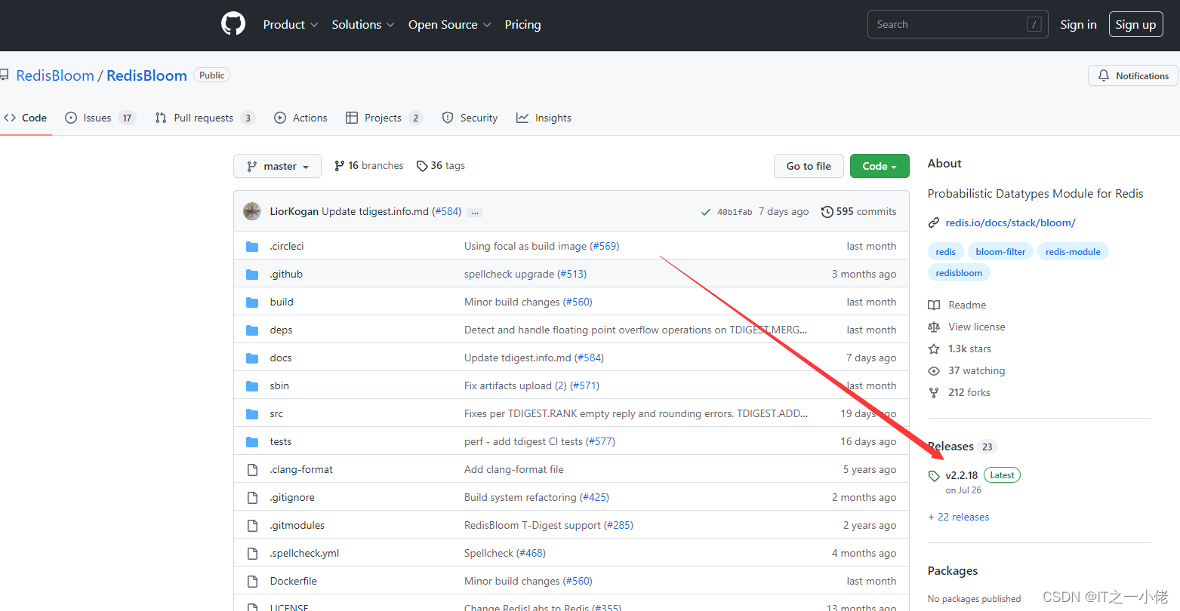Expand the Product menu

(x=290, y=24)
